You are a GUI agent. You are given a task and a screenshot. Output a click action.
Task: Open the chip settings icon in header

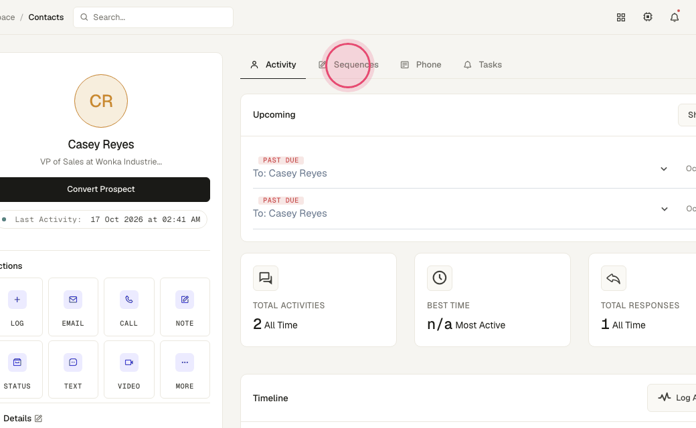click(648, 17)
